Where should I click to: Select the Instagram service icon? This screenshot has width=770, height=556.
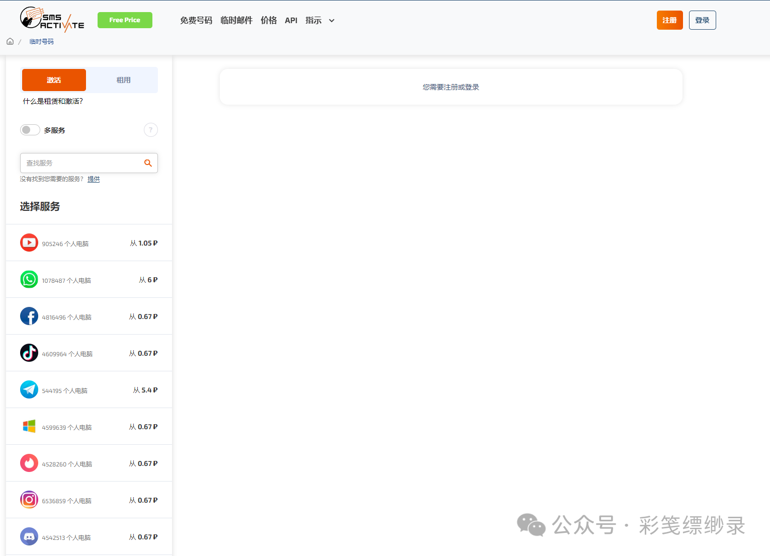pos(29,500)
